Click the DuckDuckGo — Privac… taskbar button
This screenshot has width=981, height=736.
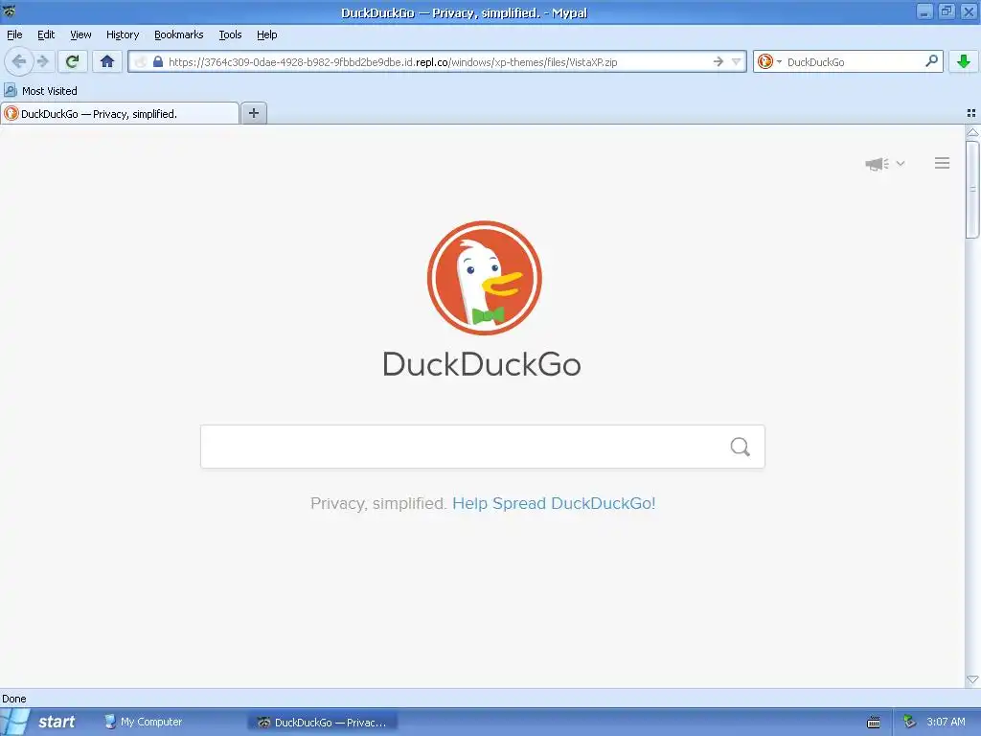323,722
